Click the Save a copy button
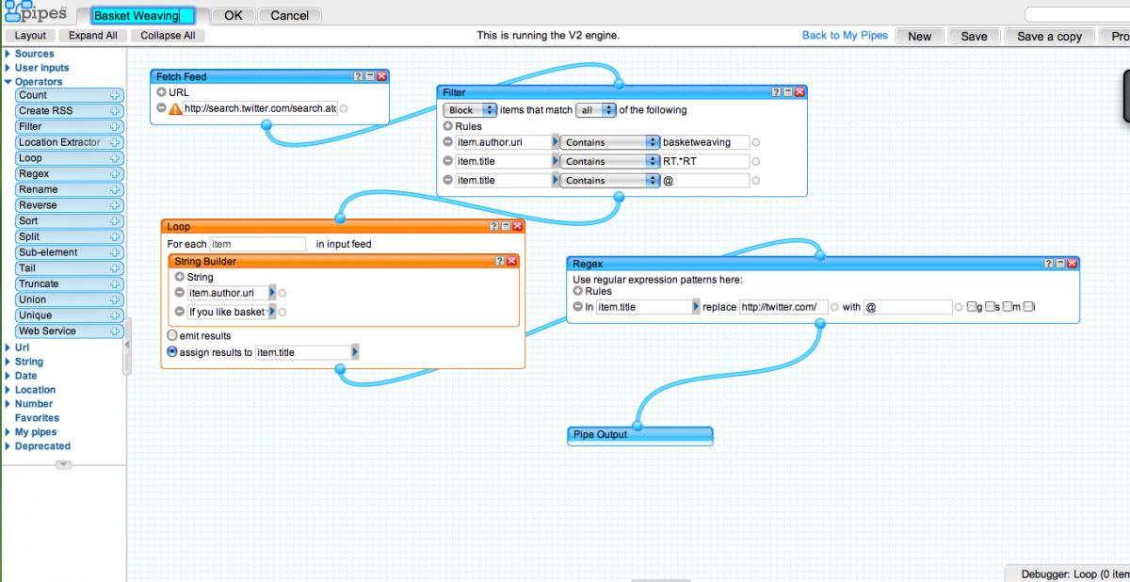The width and height of the screenshot is (1130, 582). [1049, 36]
